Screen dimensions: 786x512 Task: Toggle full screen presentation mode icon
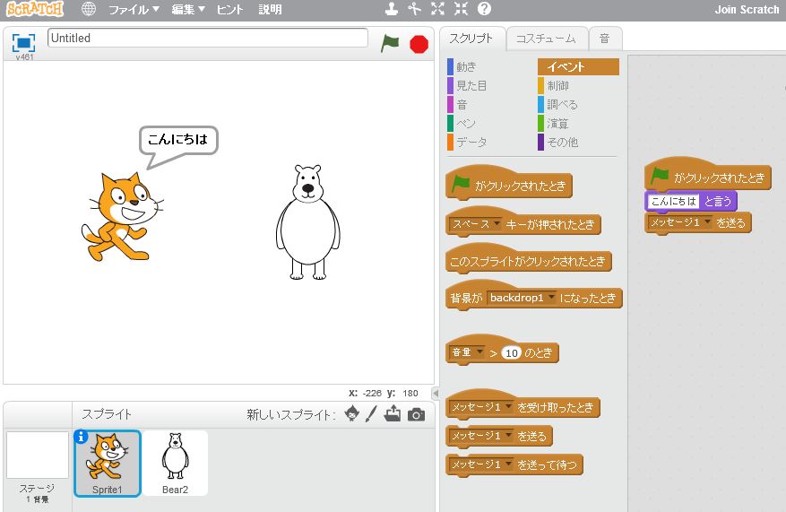tap(23, 42)
